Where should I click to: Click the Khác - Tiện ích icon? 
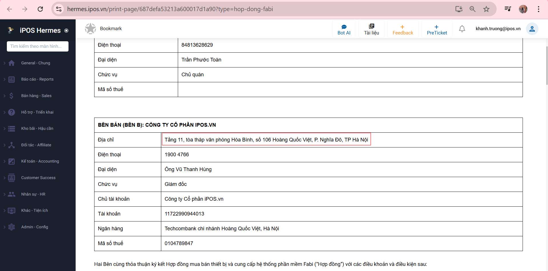(12, 211)
